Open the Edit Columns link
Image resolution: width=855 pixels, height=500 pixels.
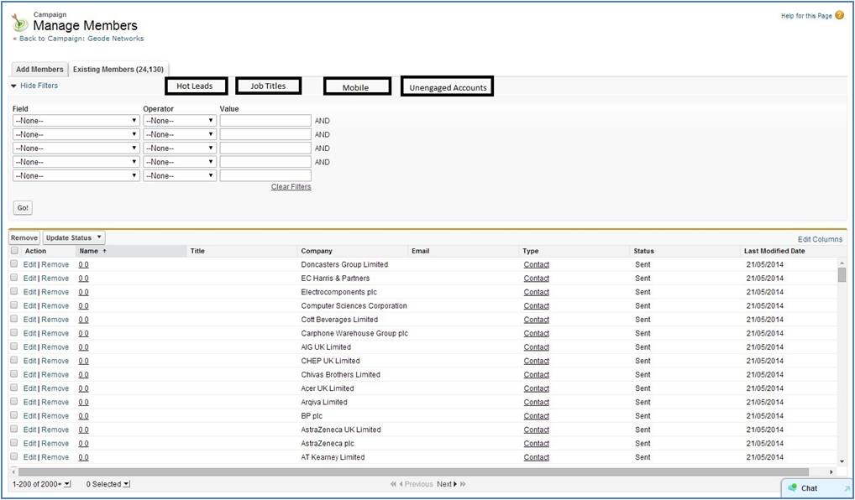[x=819, y=239]
